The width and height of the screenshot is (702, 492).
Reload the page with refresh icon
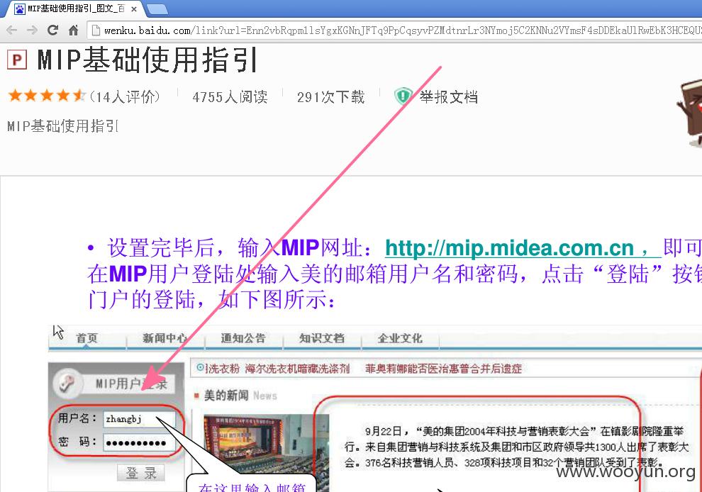pos(52,30)
